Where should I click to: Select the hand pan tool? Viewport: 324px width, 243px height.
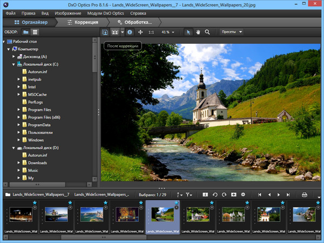pyautogui.click(x=198, y=32)
